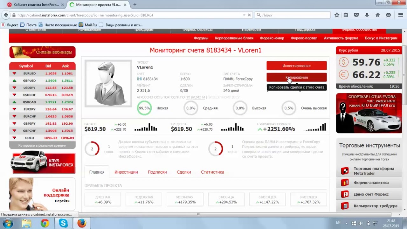Select the EURCHF quote row
The width and height of the screenshot is (407, 229).
pos(42,116)
